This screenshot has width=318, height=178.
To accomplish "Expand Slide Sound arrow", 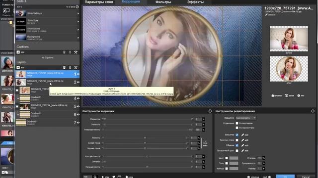I will (x=78, y=30).
